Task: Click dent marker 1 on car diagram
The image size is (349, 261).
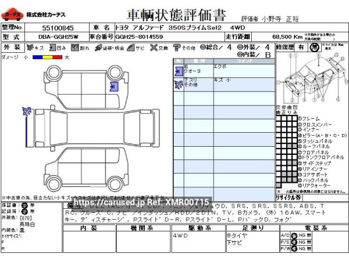Action: click(x=114, y=86)
